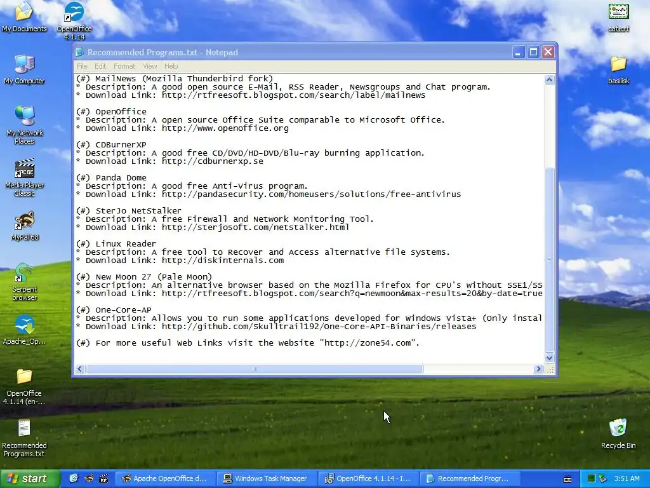Image resolution: width=650 pixels, height=488 pixels.
Task: Click the "(#) Linux Reader" heading line
Action: 116,243
